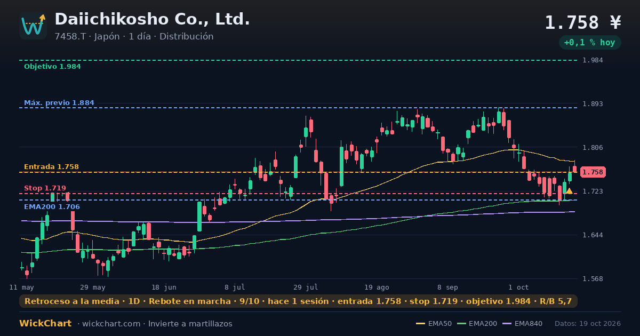Click the WickChart brand name in footer
The width and height of the screenshot is (640, 336).
click(x=45, y=324)
